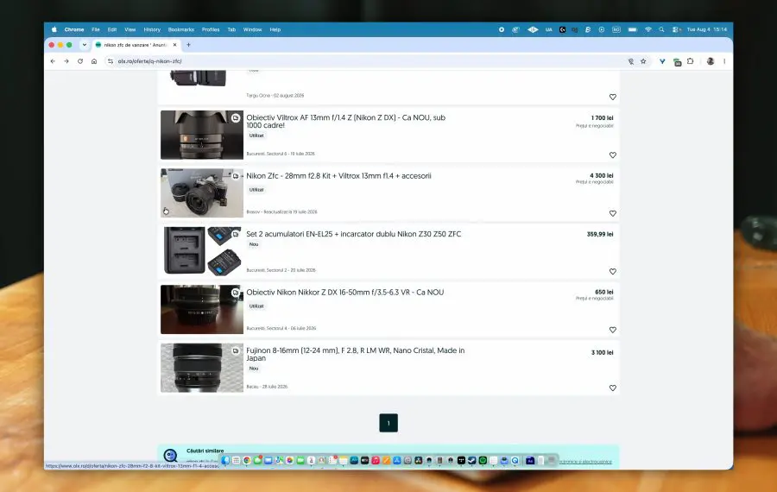This screenshot has width=777, height=492.
Task: Open Nikon Zfc 28mm f2.8 Kit listing title
Action: 338,176
